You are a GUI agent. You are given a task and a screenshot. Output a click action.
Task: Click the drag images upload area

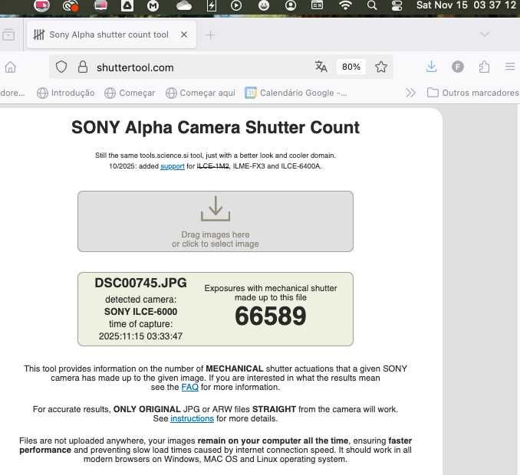[216, 221]
